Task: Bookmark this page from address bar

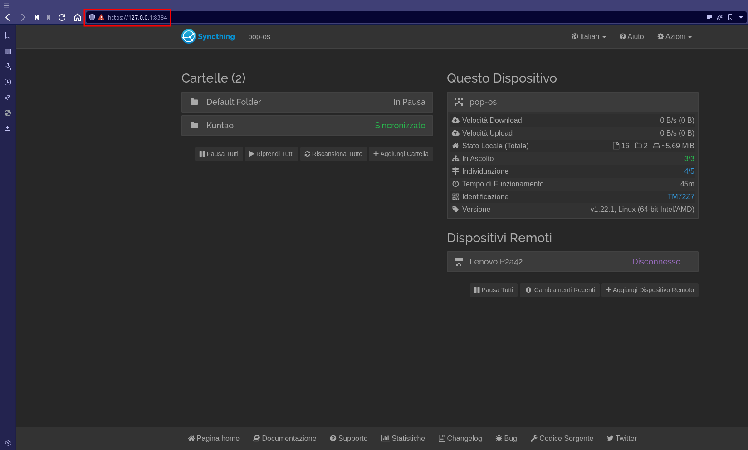Action: [x=730, y=17]
